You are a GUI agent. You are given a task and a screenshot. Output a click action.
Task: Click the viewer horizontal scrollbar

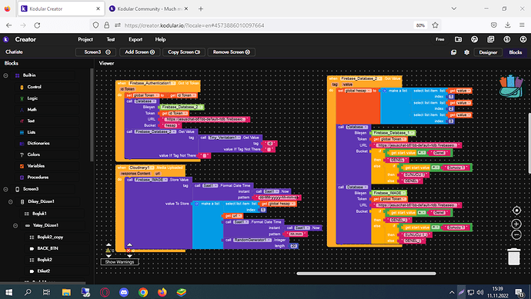366,274
